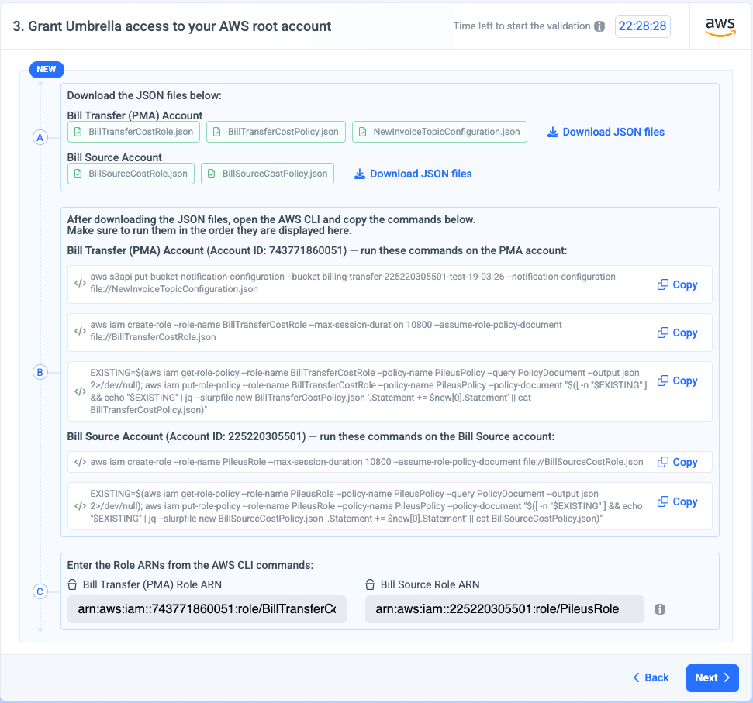The height and width of the screenshot is (703, 753).
Task: Select step B marker
Action: pyautogui.click(x=40, y=372)
